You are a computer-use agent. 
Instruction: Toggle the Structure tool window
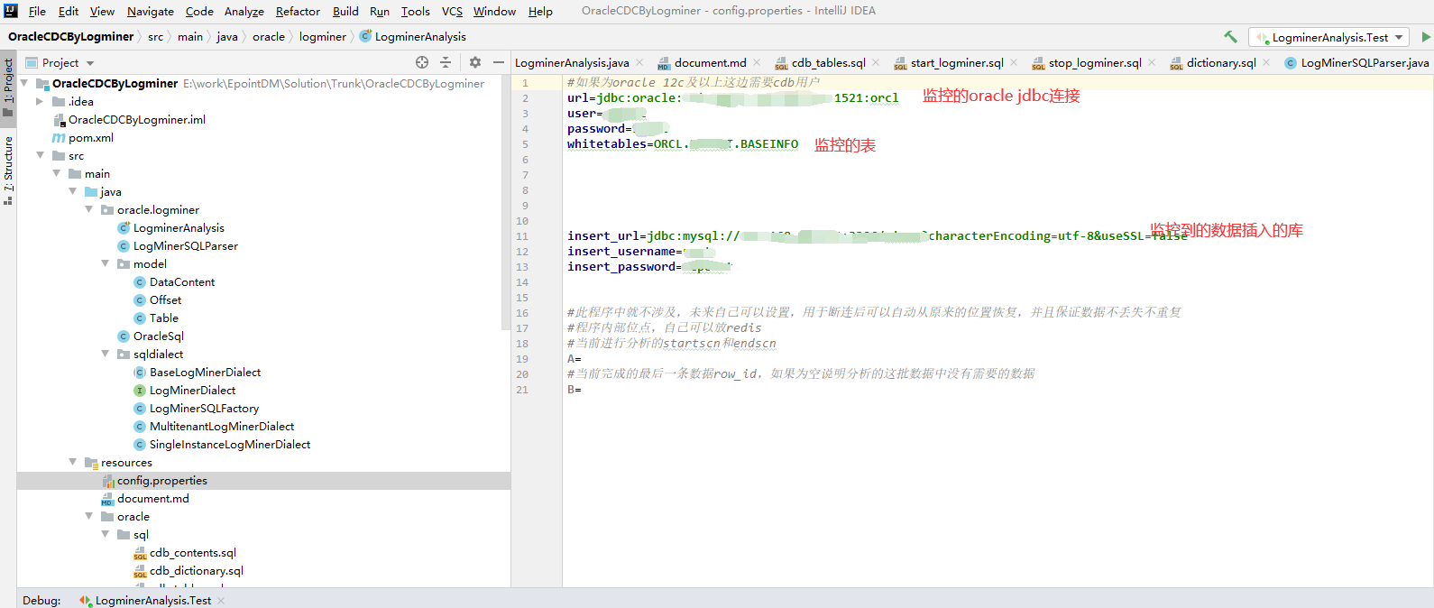8,167
